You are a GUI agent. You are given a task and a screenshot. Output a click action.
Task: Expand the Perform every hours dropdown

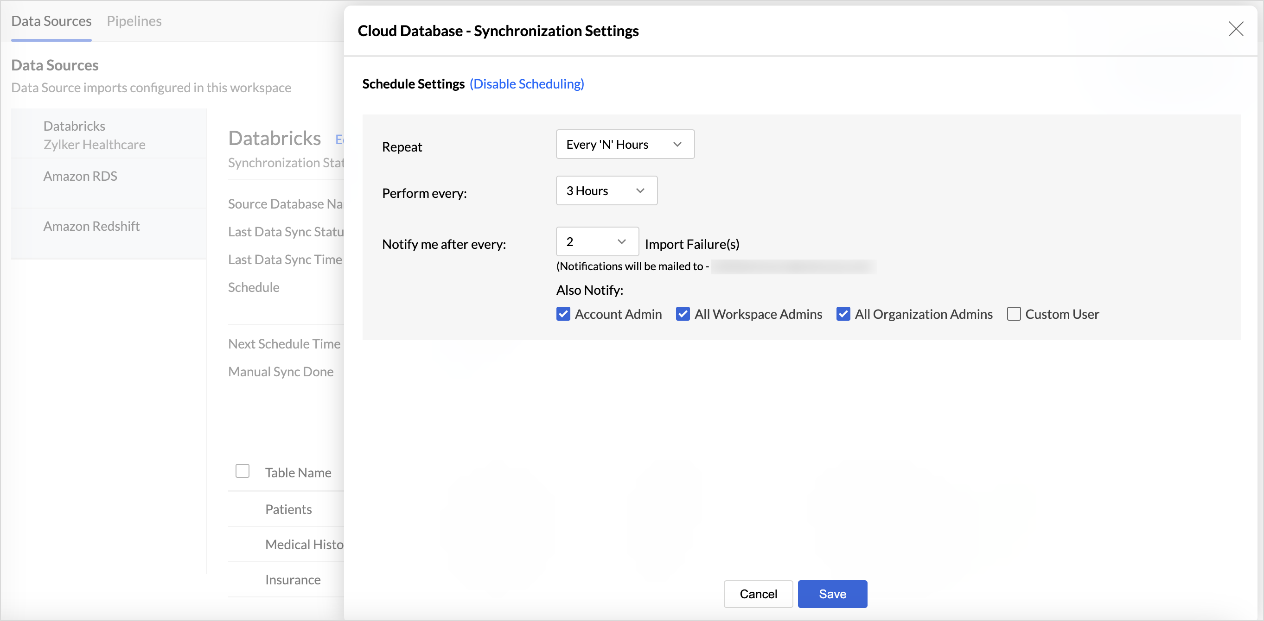coord(606,191)
